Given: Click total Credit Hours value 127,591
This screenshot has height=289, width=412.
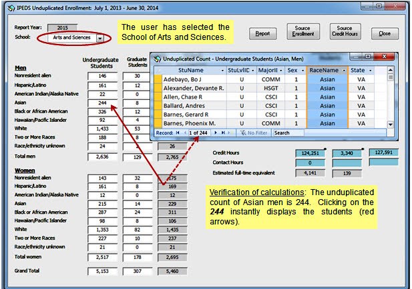Looking at the screenshot, I should point(384,152).
